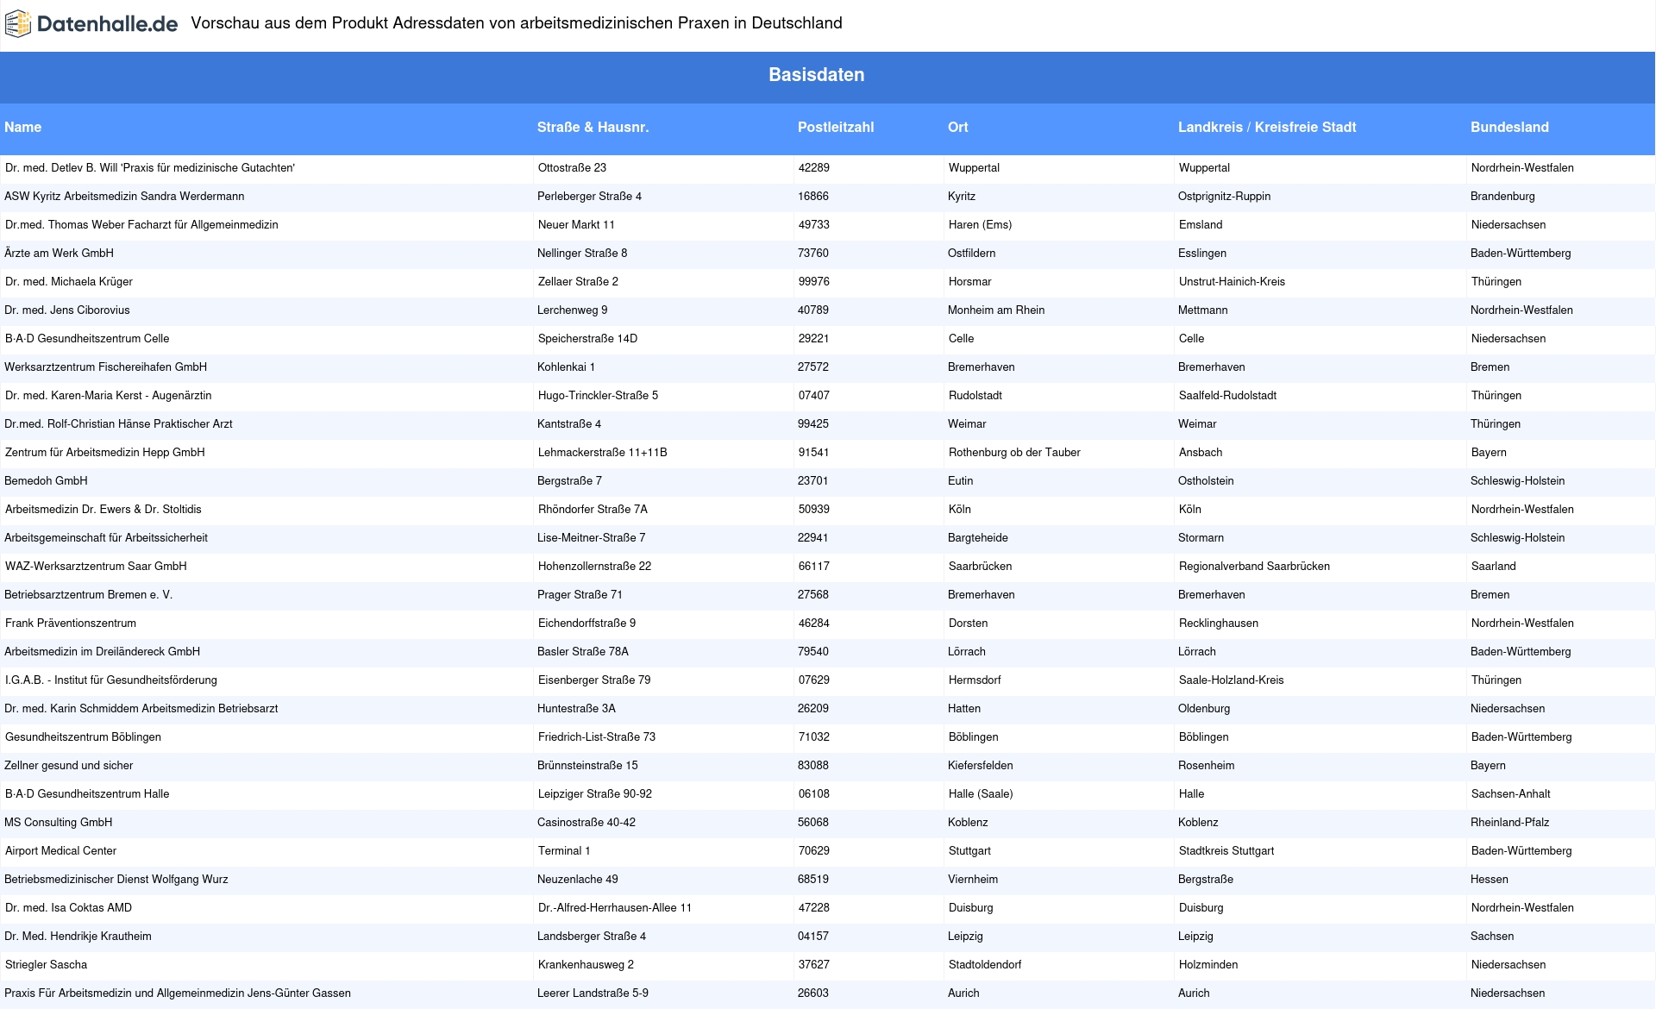
Task: Select Arbeitsmedizin im Dreiländereck GmbH
Action: (x=102, y=652)
